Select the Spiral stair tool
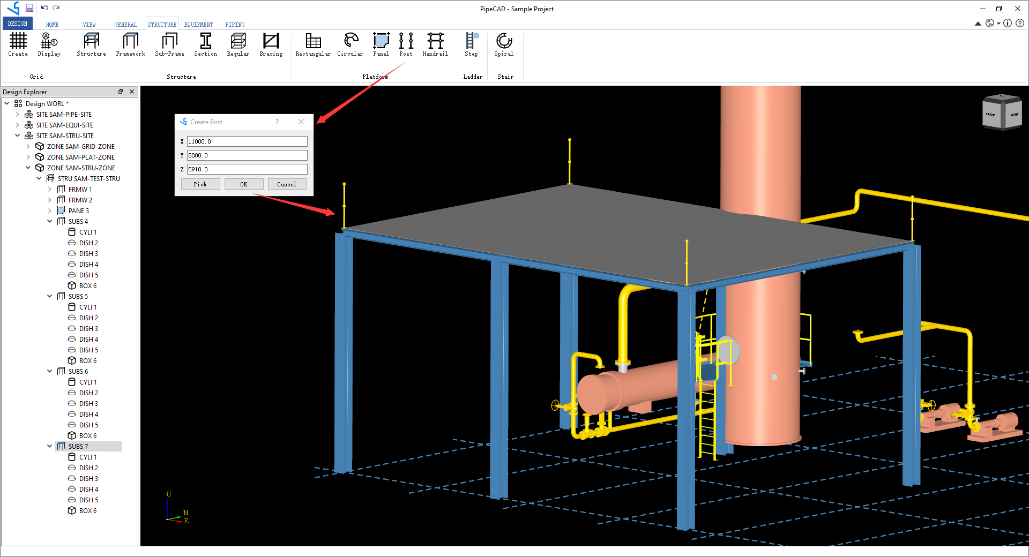 503,46
